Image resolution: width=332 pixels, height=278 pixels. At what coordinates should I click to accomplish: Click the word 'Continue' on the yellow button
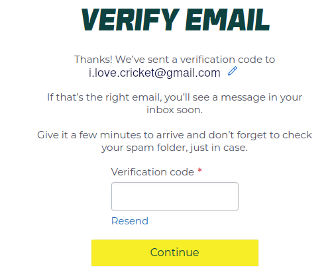click(x=174, y=252)
